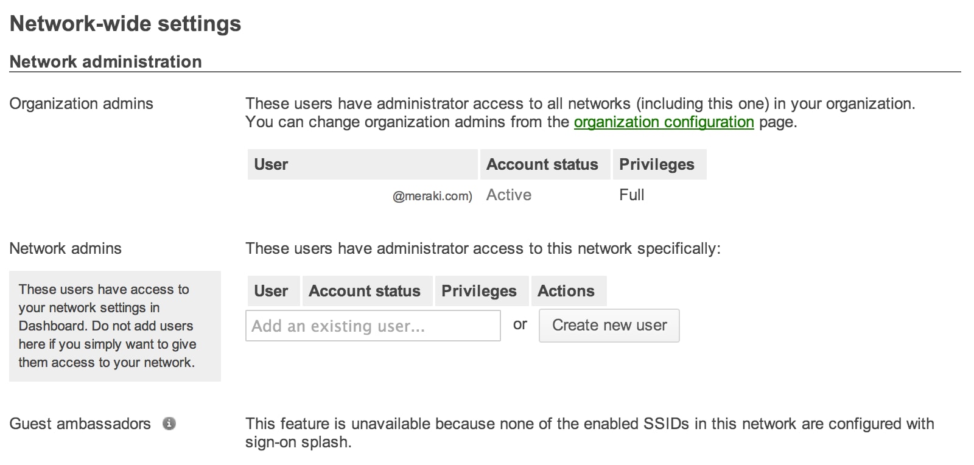Viewport: 974px width, 465px height.
Task: Click the Create new user button
Action: [x=609, y=326]
